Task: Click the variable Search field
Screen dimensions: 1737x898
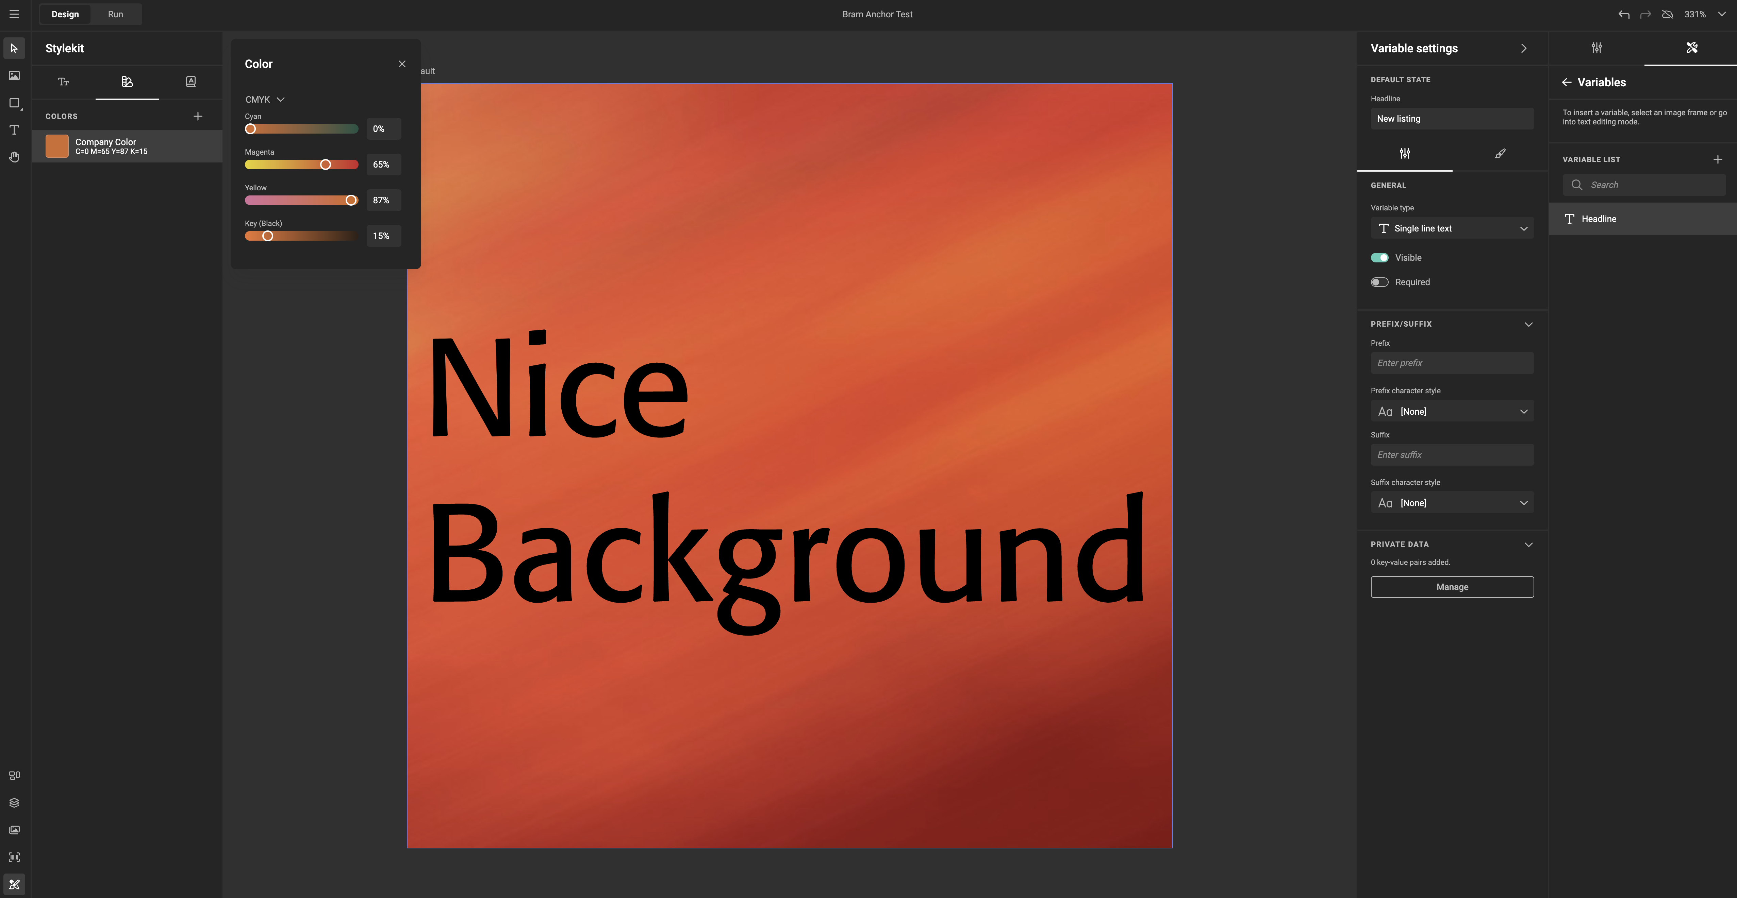Action: tap(1644, 185)
